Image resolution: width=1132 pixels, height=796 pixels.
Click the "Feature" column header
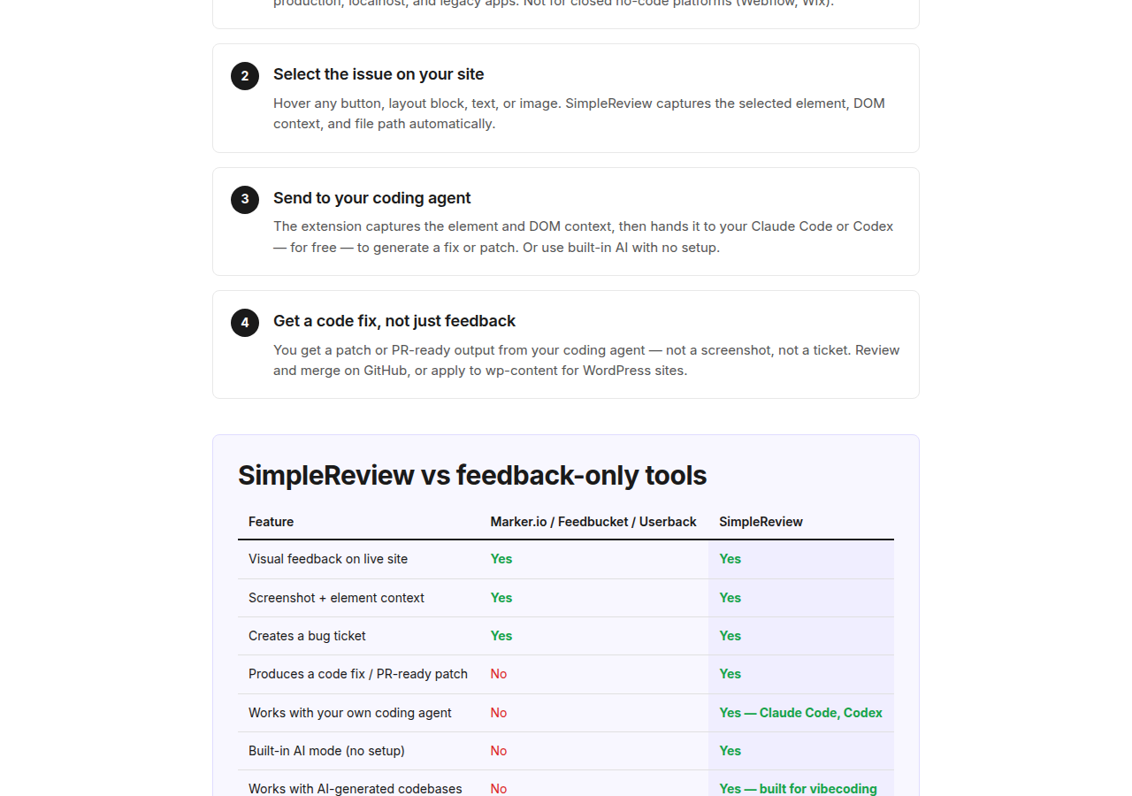tap(271, 522)
